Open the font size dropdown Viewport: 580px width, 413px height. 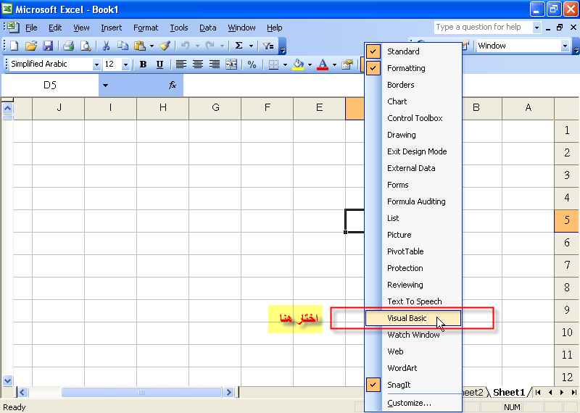click(x=125, y=64)
